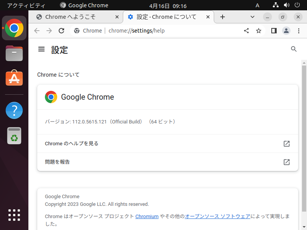This screenshot has height=230, width=307.
Task: Open a new tab
Action: 223,17
